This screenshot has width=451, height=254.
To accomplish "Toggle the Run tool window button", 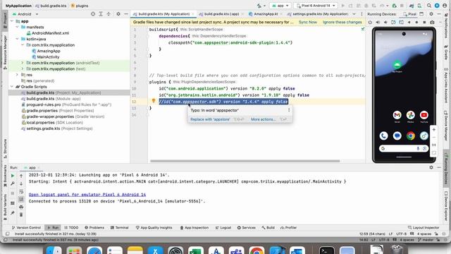I will (x=53, y=227).
